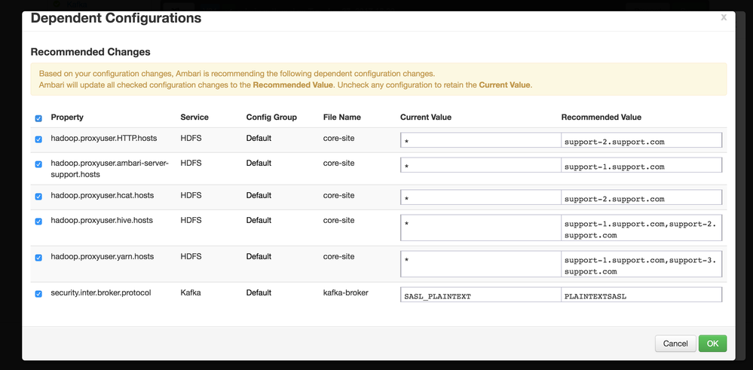Uncheck hadoop.proxyuser.hive.hosts checkbox
Image resolution: width=753 pixels, height=370 pixels.
[38, 222]
